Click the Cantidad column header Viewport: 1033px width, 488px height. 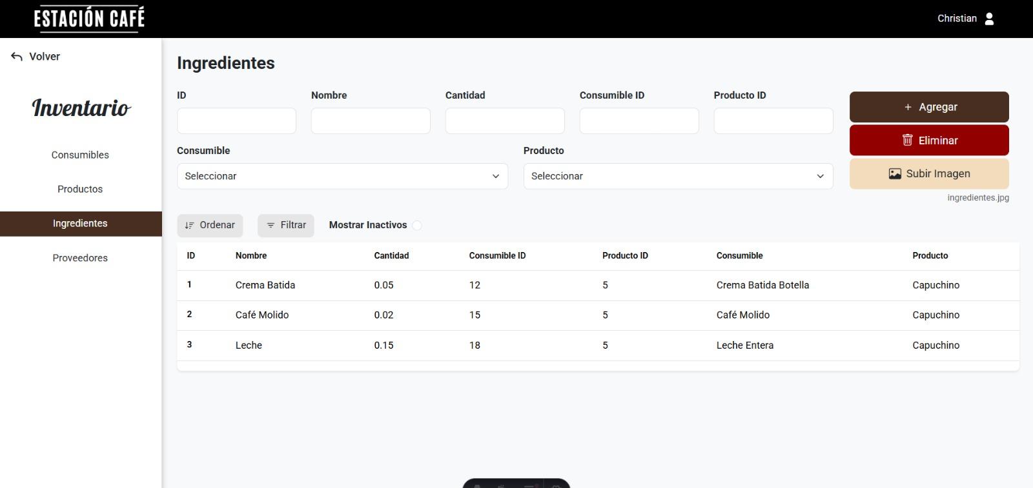[x=391, y=256]
